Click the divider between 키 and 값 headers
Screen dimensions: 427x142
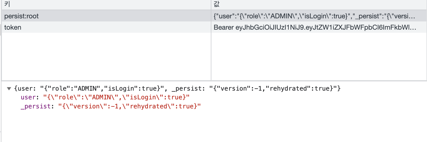[x=211, y=5]
